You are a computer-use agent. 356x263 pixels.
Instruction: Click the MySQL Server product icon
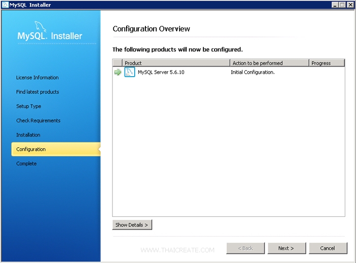130,72
